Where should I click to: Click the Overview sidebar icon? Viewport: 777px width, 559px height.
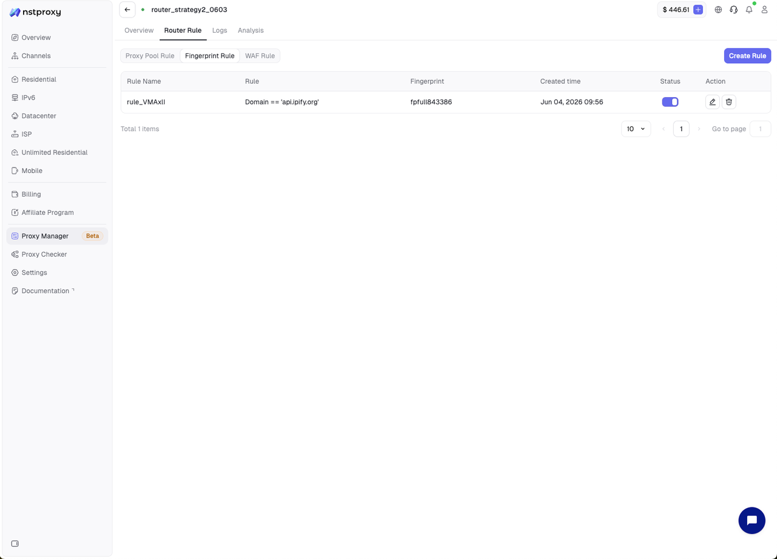pyautogui.click(x=15, y=38)
